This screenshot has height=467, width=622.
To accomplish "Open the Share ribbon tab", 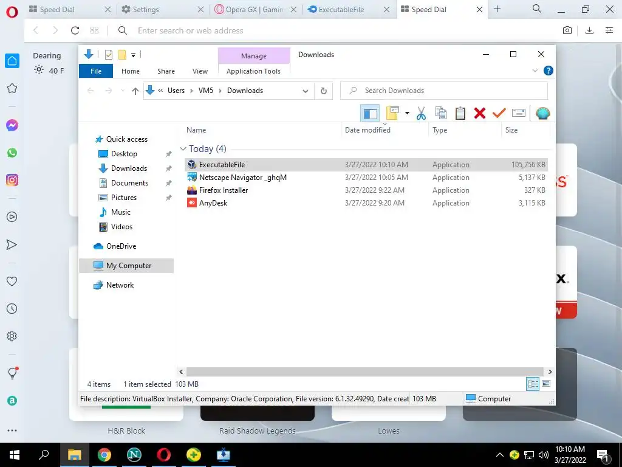I will [x=166, y=71].
